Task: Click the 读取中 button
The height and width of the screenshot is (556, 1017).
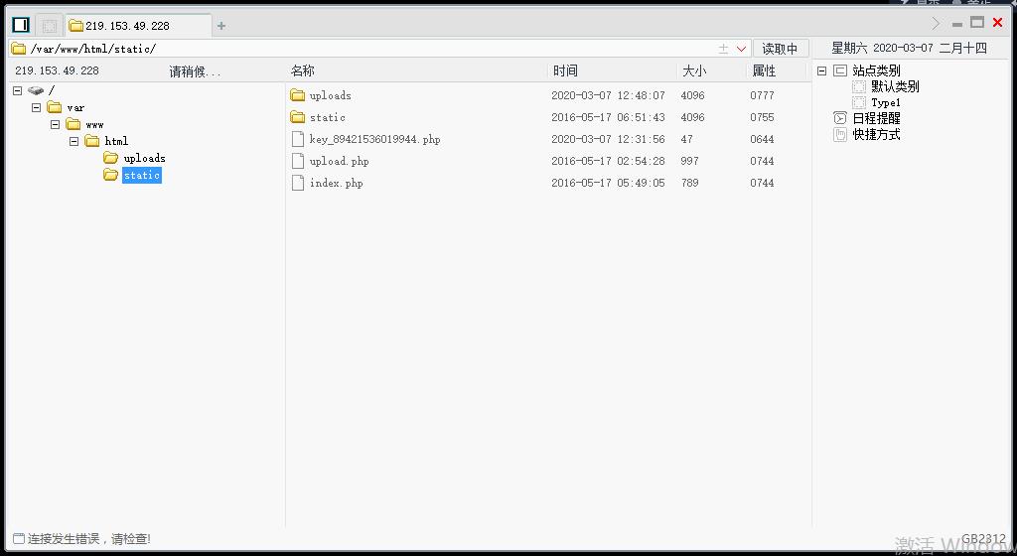Action: tap(780, 49)
